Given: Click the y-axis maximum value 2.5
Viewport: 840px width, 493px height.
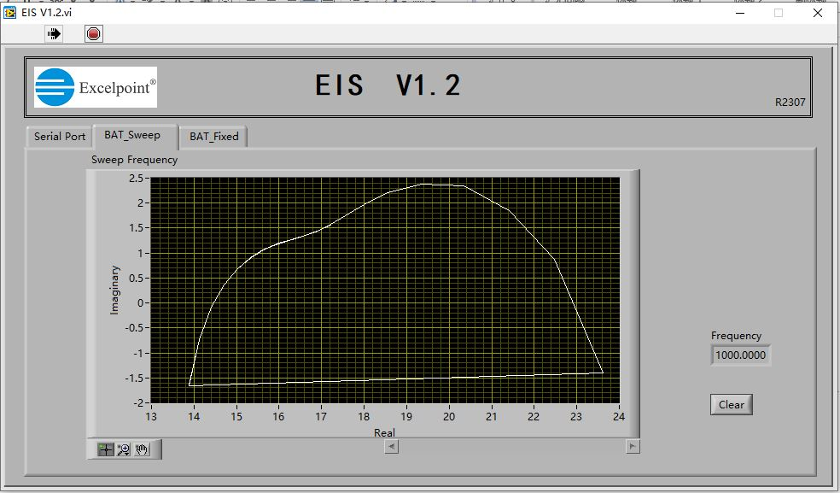Looking at the screenshot, I should 136,179.
